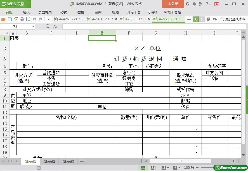This screenshot has width=248, height=171.
Task: Click the Undo arrow icon
Action: 34,19
